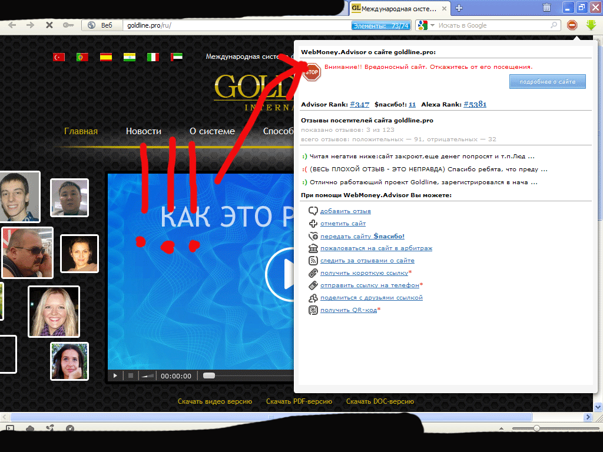The image size is (603, 452).
Task: Click the browser Back arrow
Action: [12, 25]
